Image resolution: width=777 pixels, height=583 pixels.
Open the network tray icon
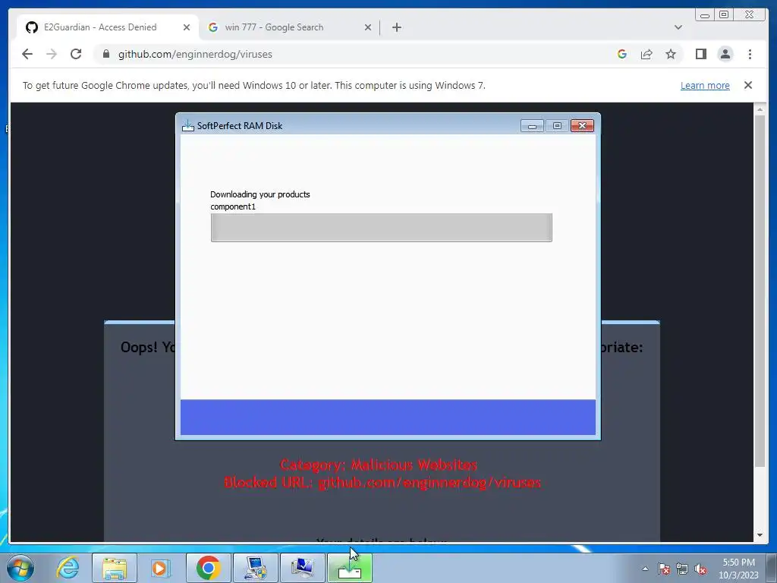682,569
